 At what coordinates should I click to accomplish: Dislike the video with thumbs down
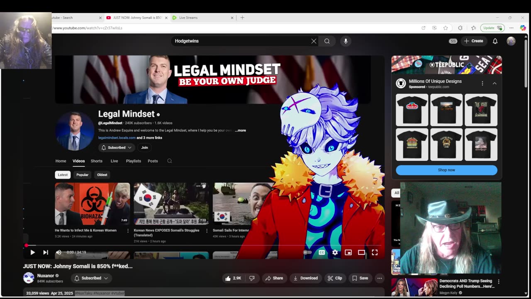[252, 278]
